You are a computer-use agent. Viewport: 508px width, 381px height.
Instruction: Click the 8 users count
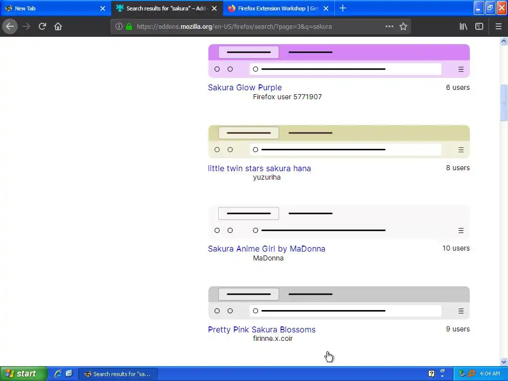[458, 168]
